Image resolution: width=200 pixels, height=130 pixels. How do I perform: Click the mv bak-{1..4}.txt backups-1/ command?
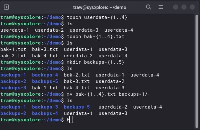coord(107,94)
